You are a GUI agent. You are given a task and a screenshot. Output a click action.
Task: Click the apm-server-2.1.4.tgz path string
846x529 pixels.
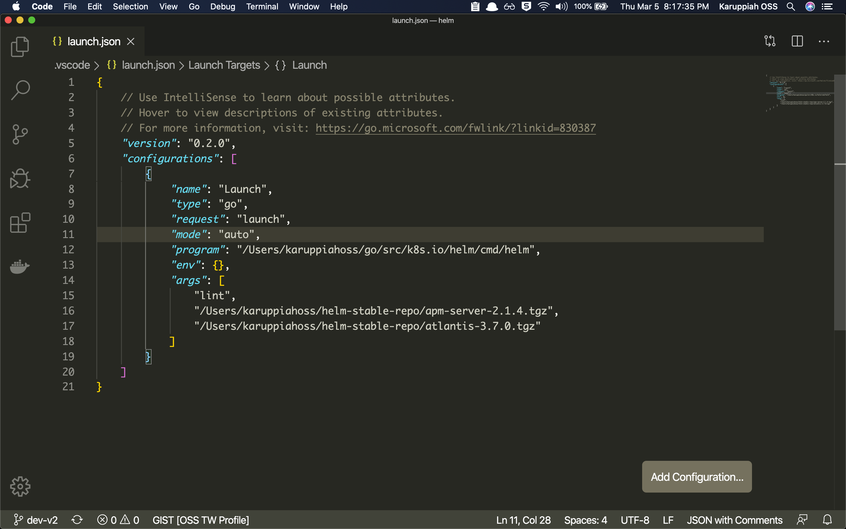point(373,311)
